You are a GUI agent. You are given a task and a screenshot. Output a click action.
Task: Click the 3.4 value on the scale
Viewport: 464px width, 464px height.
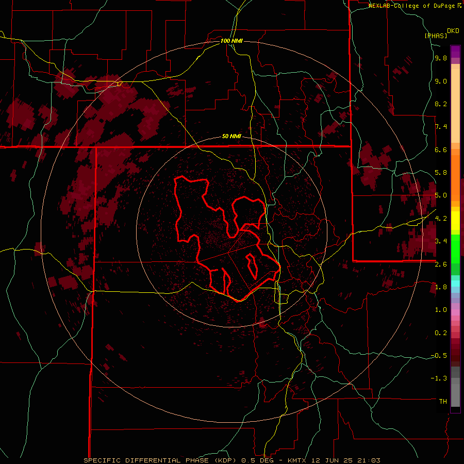(x=441, y=241)
